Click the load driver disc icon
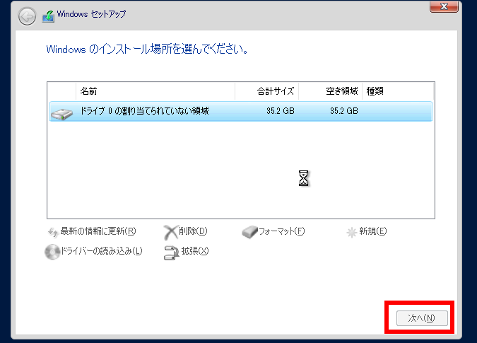 tap(52, 252)
